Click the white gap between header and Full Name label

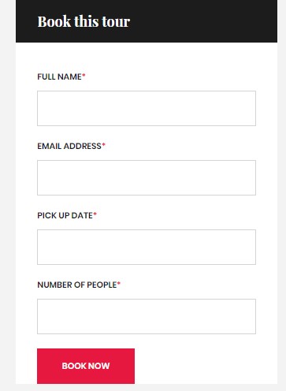click(x=147, y=58)
